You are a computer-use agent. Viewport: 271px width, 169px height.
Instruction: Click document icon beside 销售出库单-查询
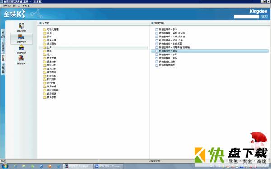[x=157, y=51]
